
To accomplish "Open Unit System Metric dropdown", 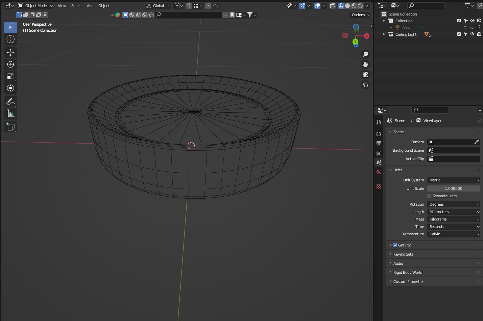I will click(454, 180).
